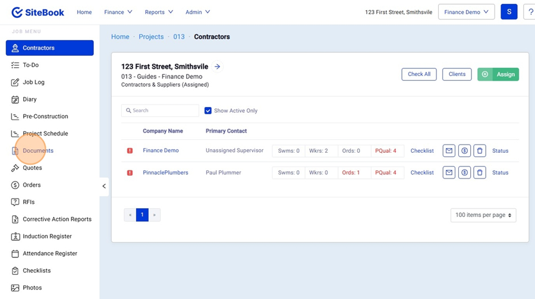Open the Finance Demo account dropdown
Viewport: 535px width, 299px height.
(466, 12)
